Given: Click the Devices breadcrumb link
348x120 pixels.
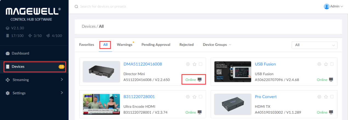Looking at the screenshot, I should 88,27.
